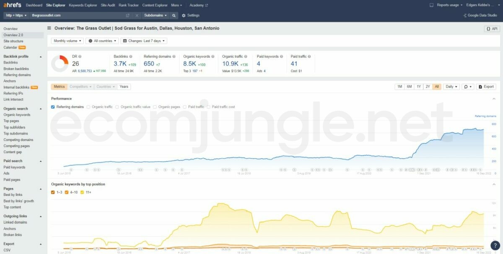Image resolution: width=503 pixels, height=254 pixels.
Task: Open Settings via the gear icon
Action: coord(184,15)
